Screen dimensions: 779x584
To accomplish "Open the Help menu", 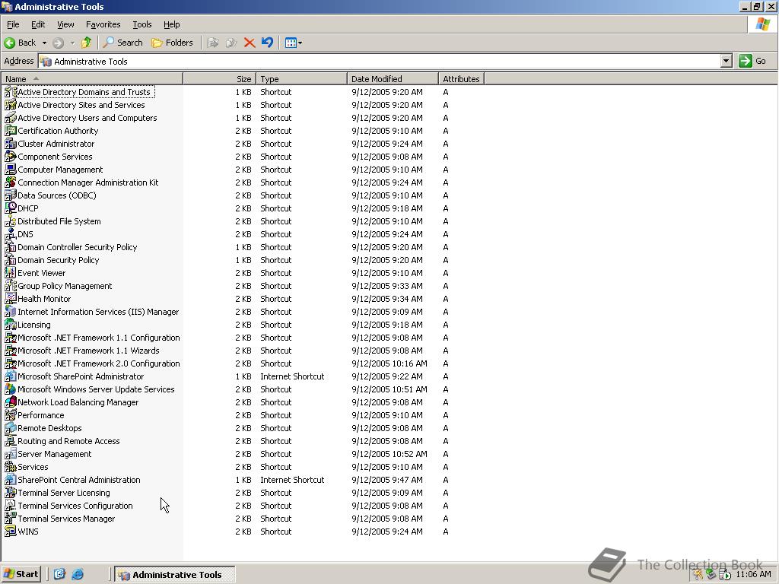I will [x=171, y=24].
